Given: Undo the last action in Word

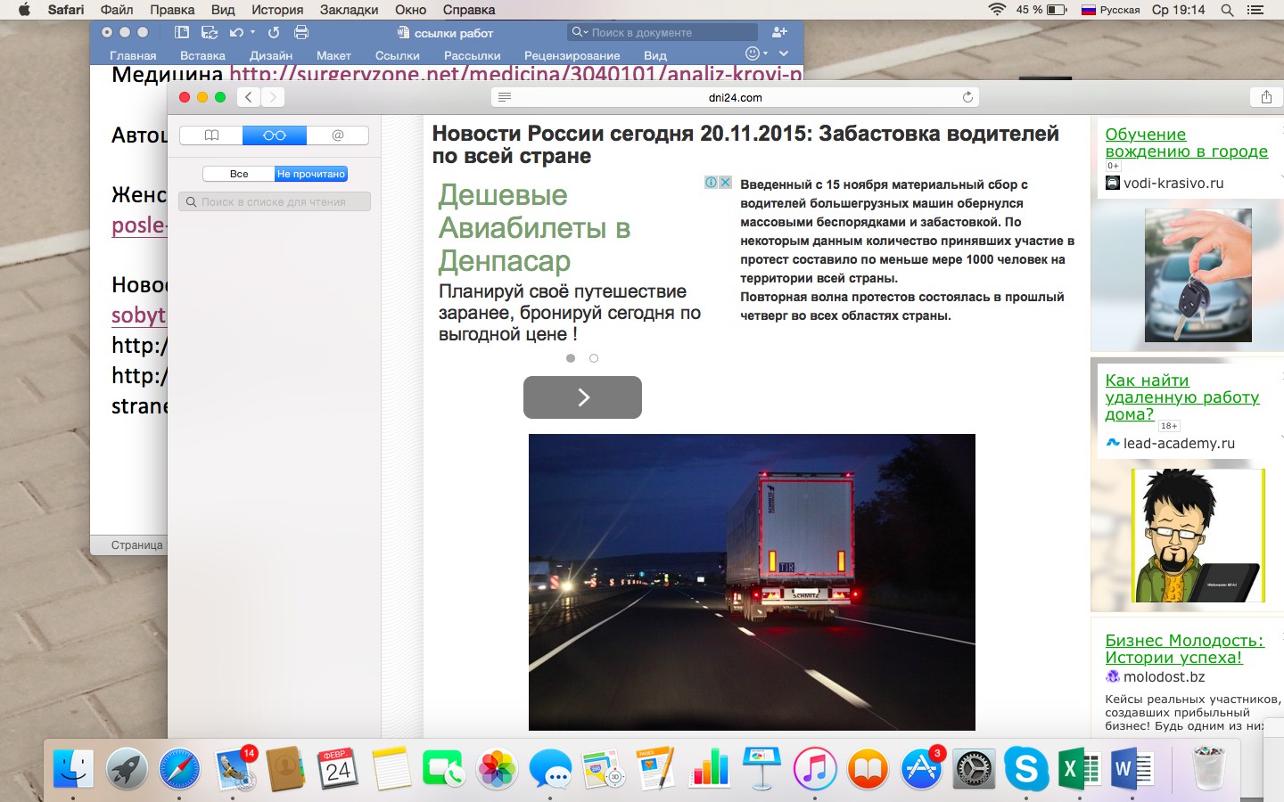Looking at the screenshot, I should pyautogui.click(x=236, y=32).
